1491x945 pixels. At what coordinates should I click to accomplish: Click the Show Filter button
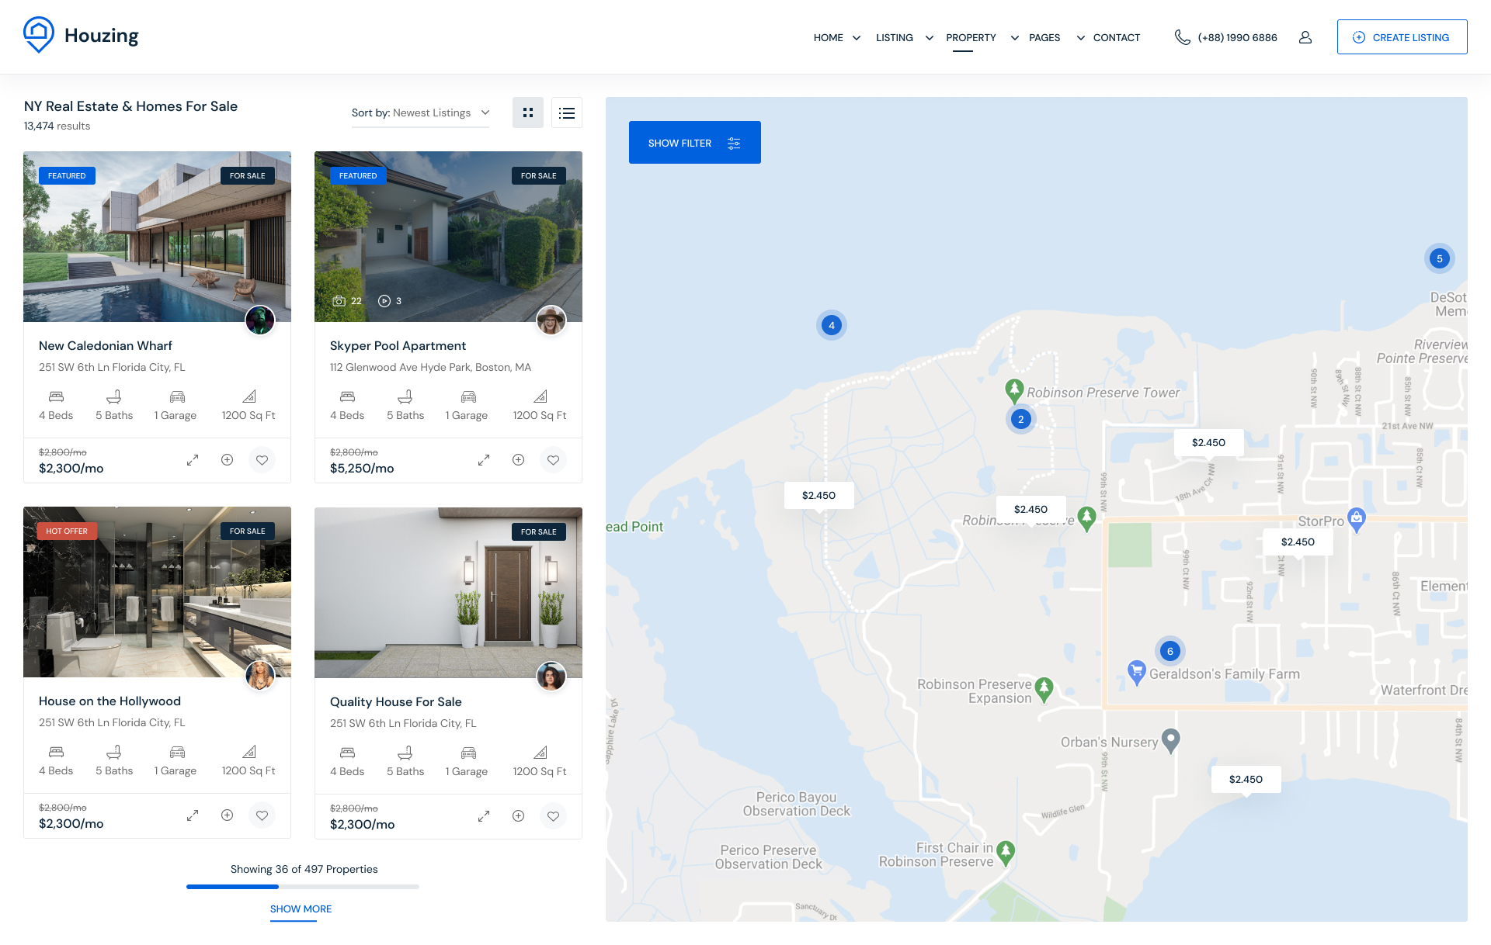[694, 143]
